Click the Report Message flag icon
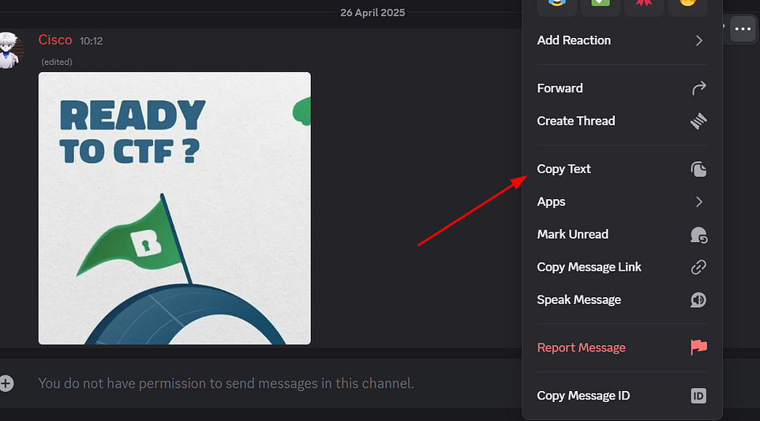The height and width of the screenshot is (421, 760). (698, 348)
